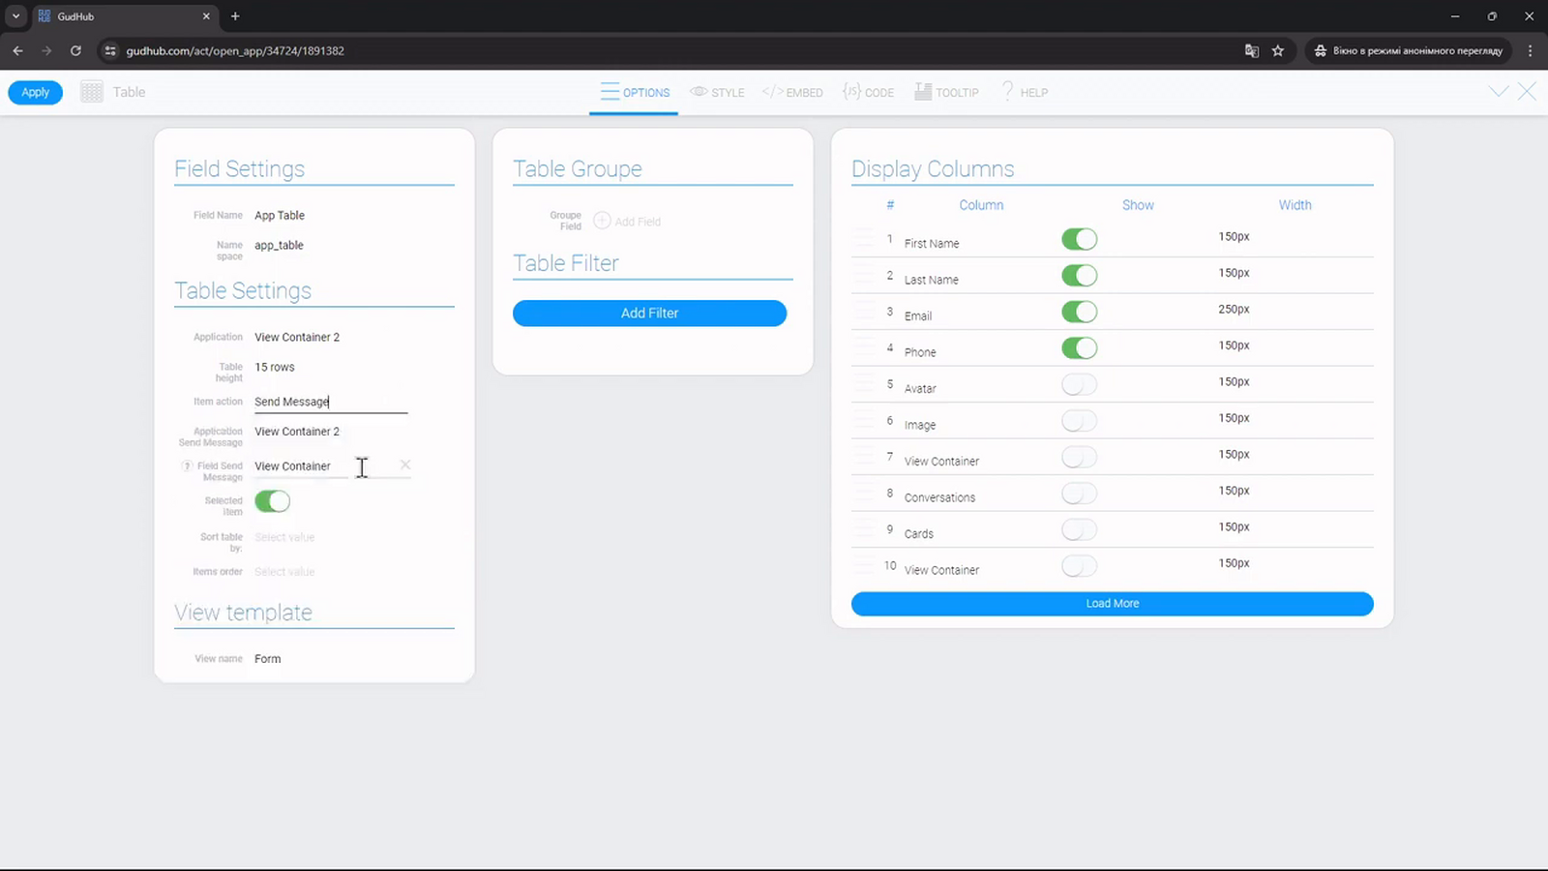Click the Add Filter button
The height and width of the screenshot is (871, 1548).
[x=649, y=313]
